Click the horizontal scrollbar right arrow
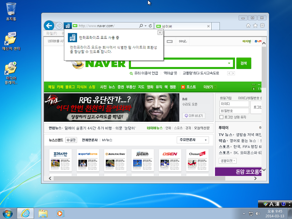This screenshot has width=292, height=219. point(255,178)
